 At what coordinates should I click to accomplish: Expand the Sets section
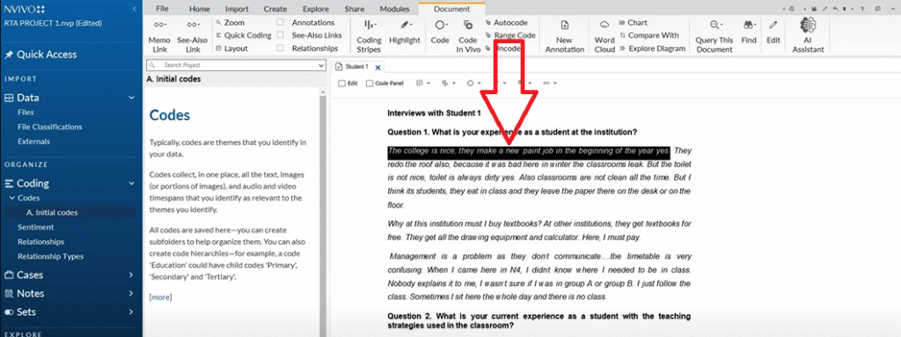[x=132, y=312]
